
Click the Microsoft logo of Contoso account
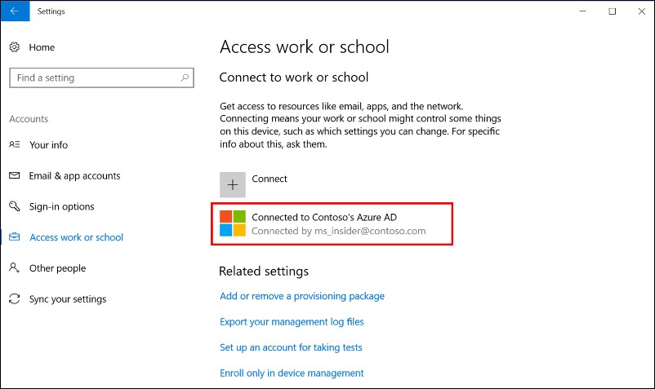[x=233, y=223]
